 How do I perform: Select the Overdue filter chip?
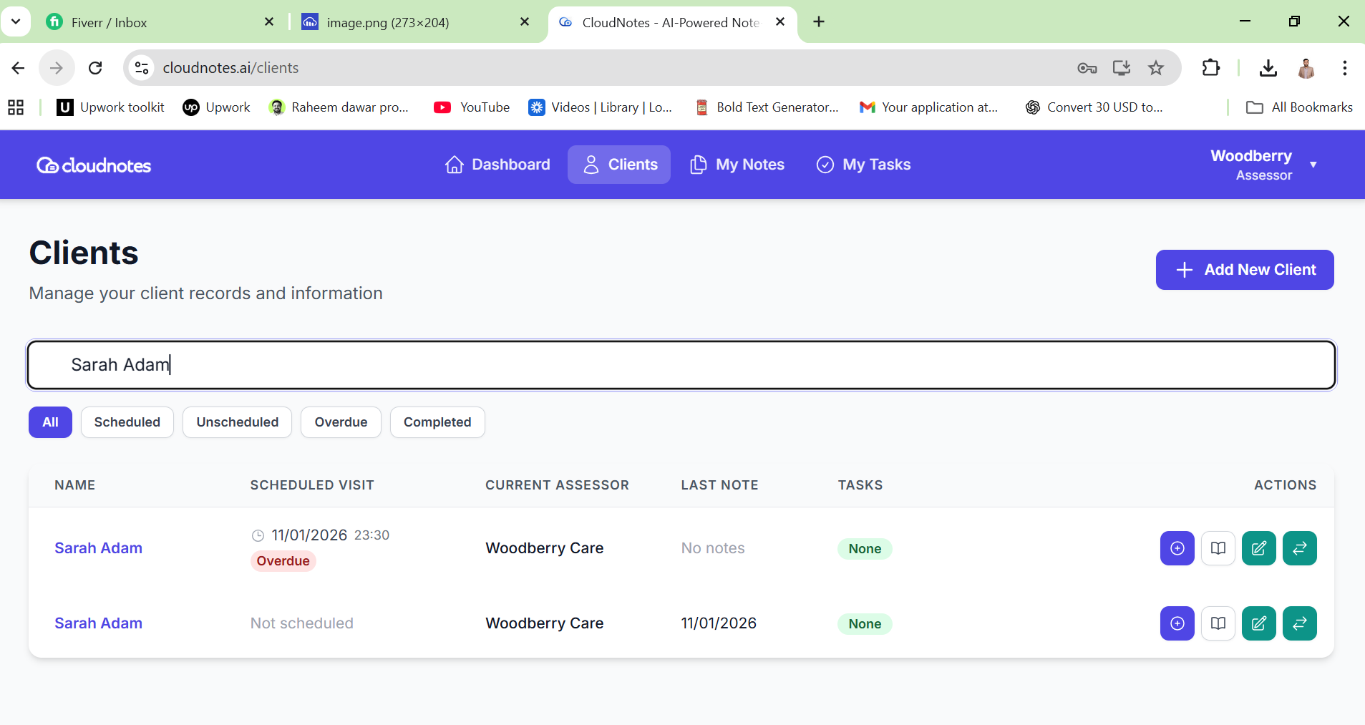pyautogui.click(x=341, y=422)
